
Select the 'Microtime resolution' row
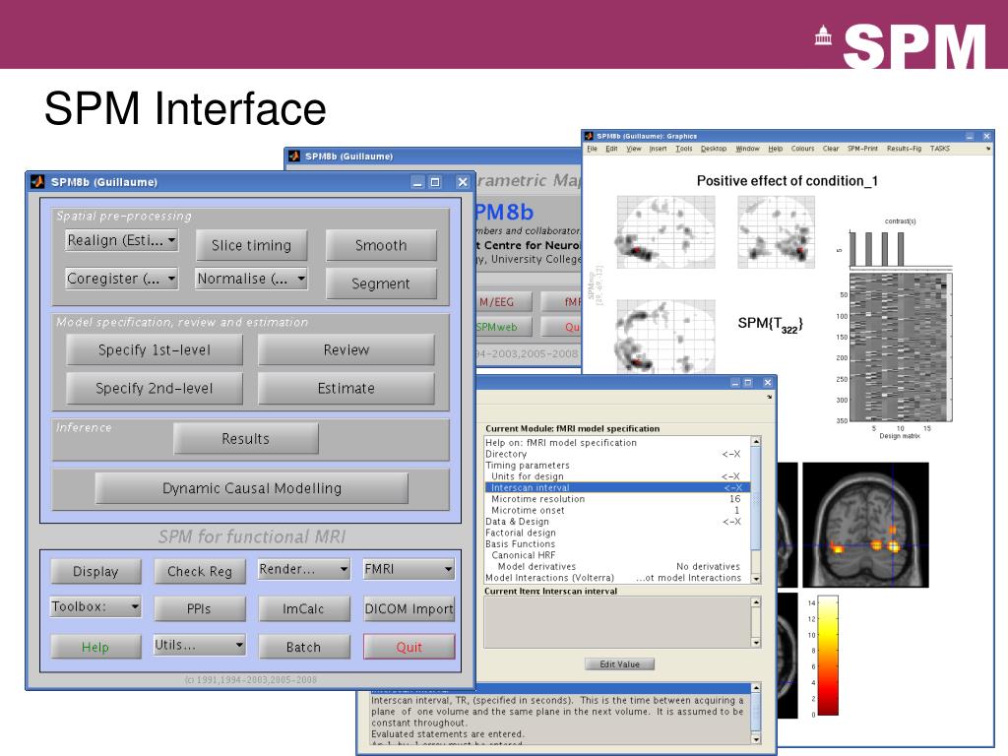(x=617, y=499)
